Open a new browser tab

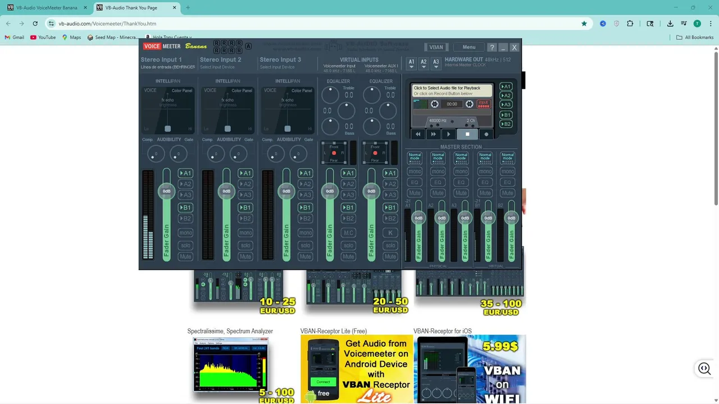point(188,8)
